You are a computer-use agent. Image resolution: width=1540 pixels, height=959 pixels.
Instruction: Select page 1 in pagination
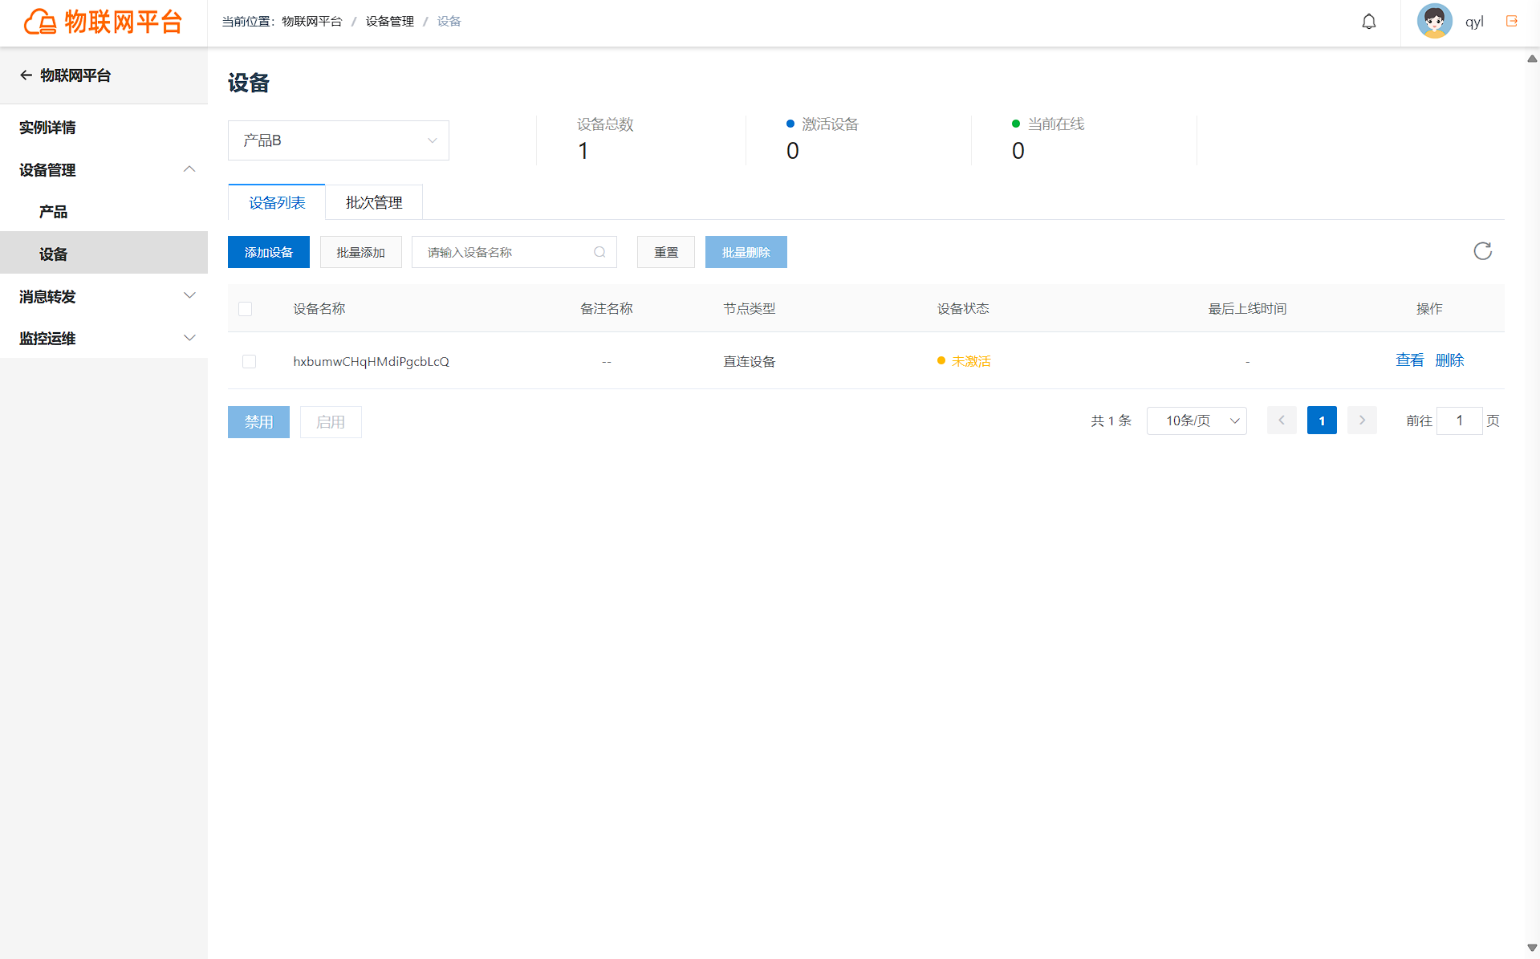click(1322, 421)
